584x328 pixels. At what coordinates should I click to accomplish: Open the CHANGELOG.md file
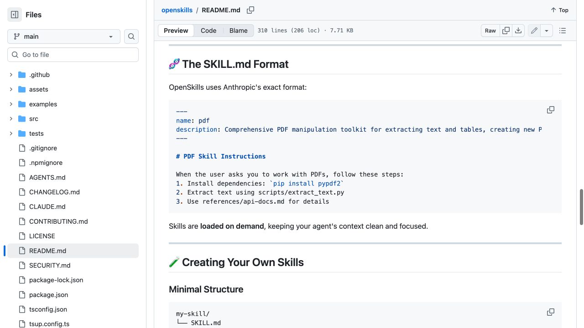[54, 192]
